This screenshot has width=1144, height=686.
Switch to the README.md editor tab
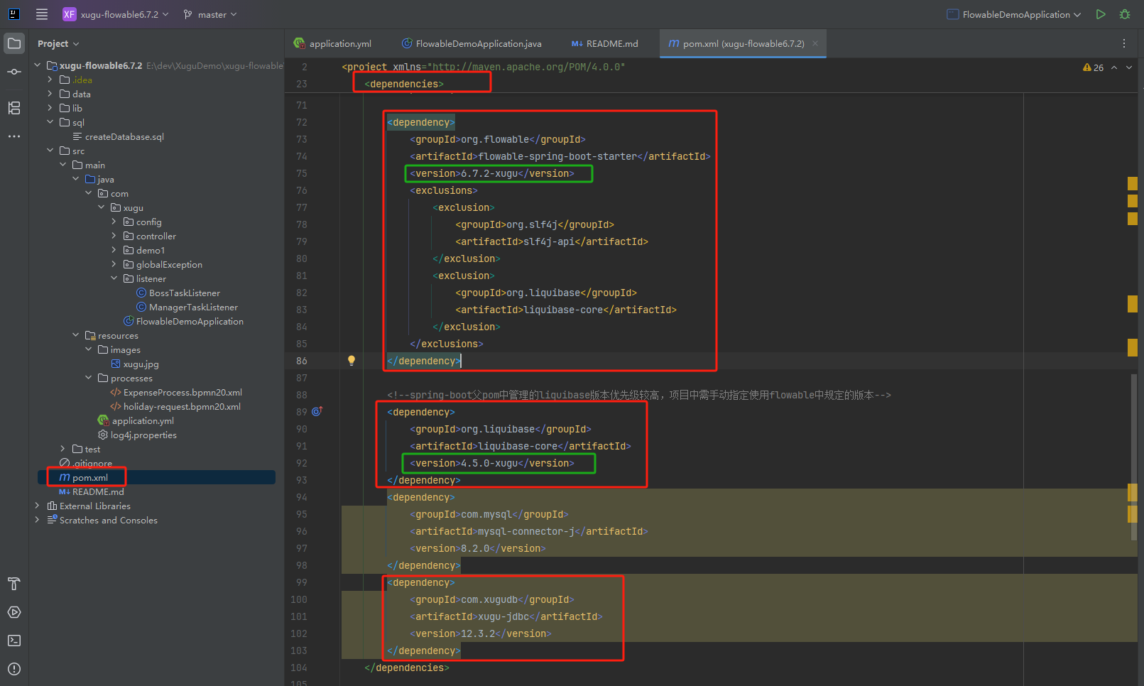pyautogui.click(x=611, y=43)
